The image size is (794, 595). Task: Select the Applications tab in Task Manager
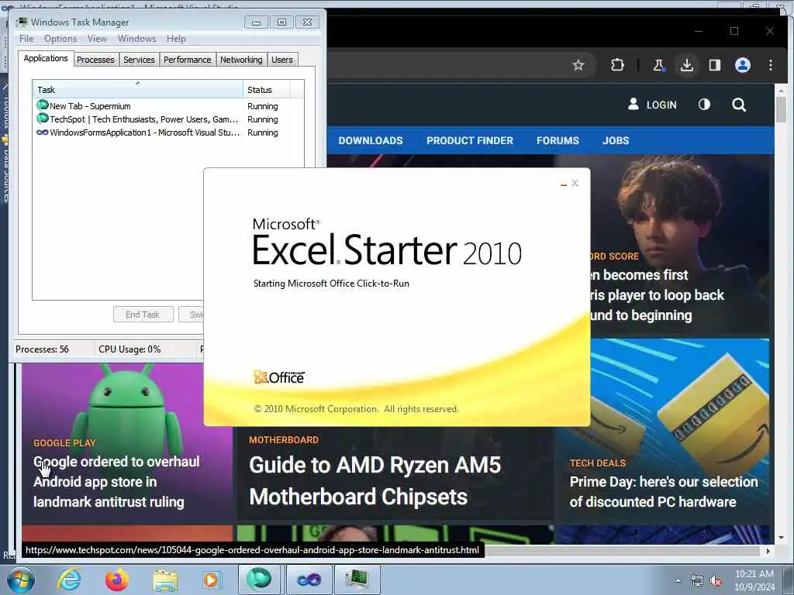46,58
